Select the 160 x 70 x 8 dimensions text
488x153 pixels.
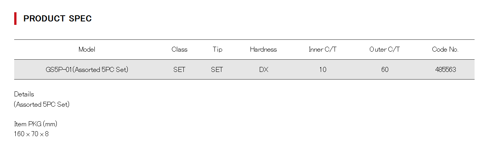(x=31, y=134)
